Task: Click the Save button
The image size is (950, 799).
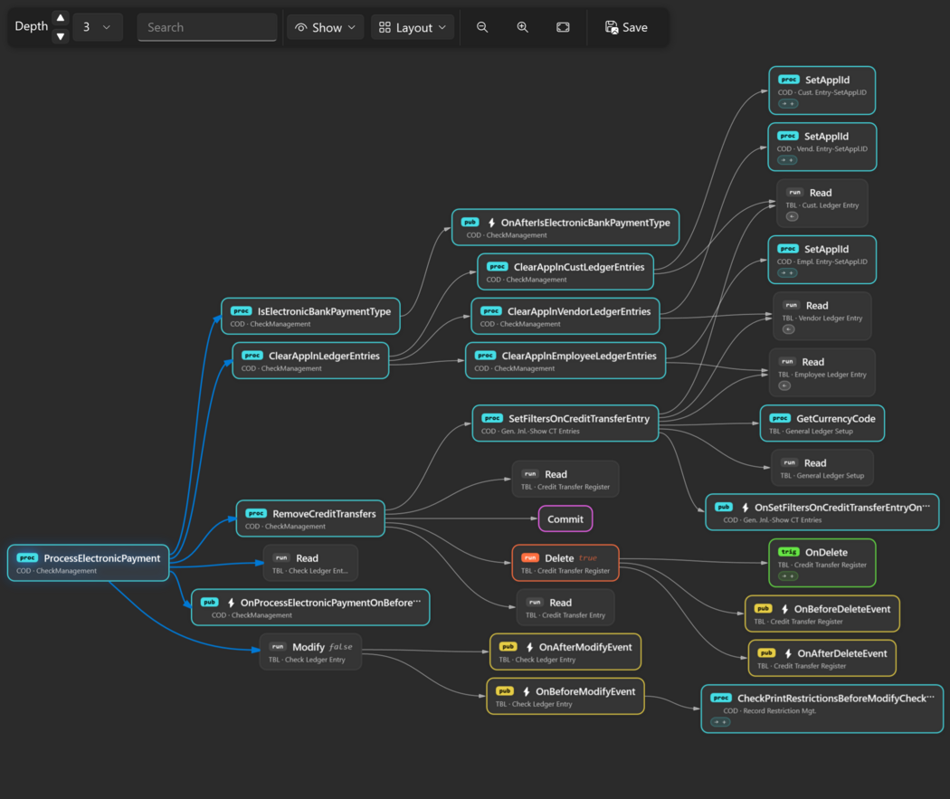Action: point(626,27)
